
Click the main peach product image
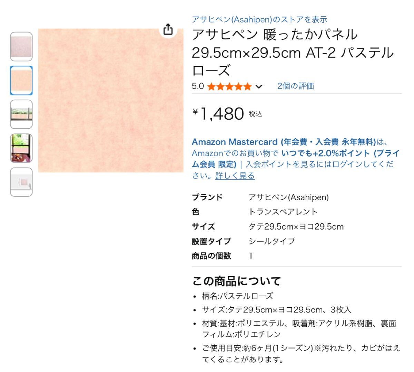coord(111,100)
